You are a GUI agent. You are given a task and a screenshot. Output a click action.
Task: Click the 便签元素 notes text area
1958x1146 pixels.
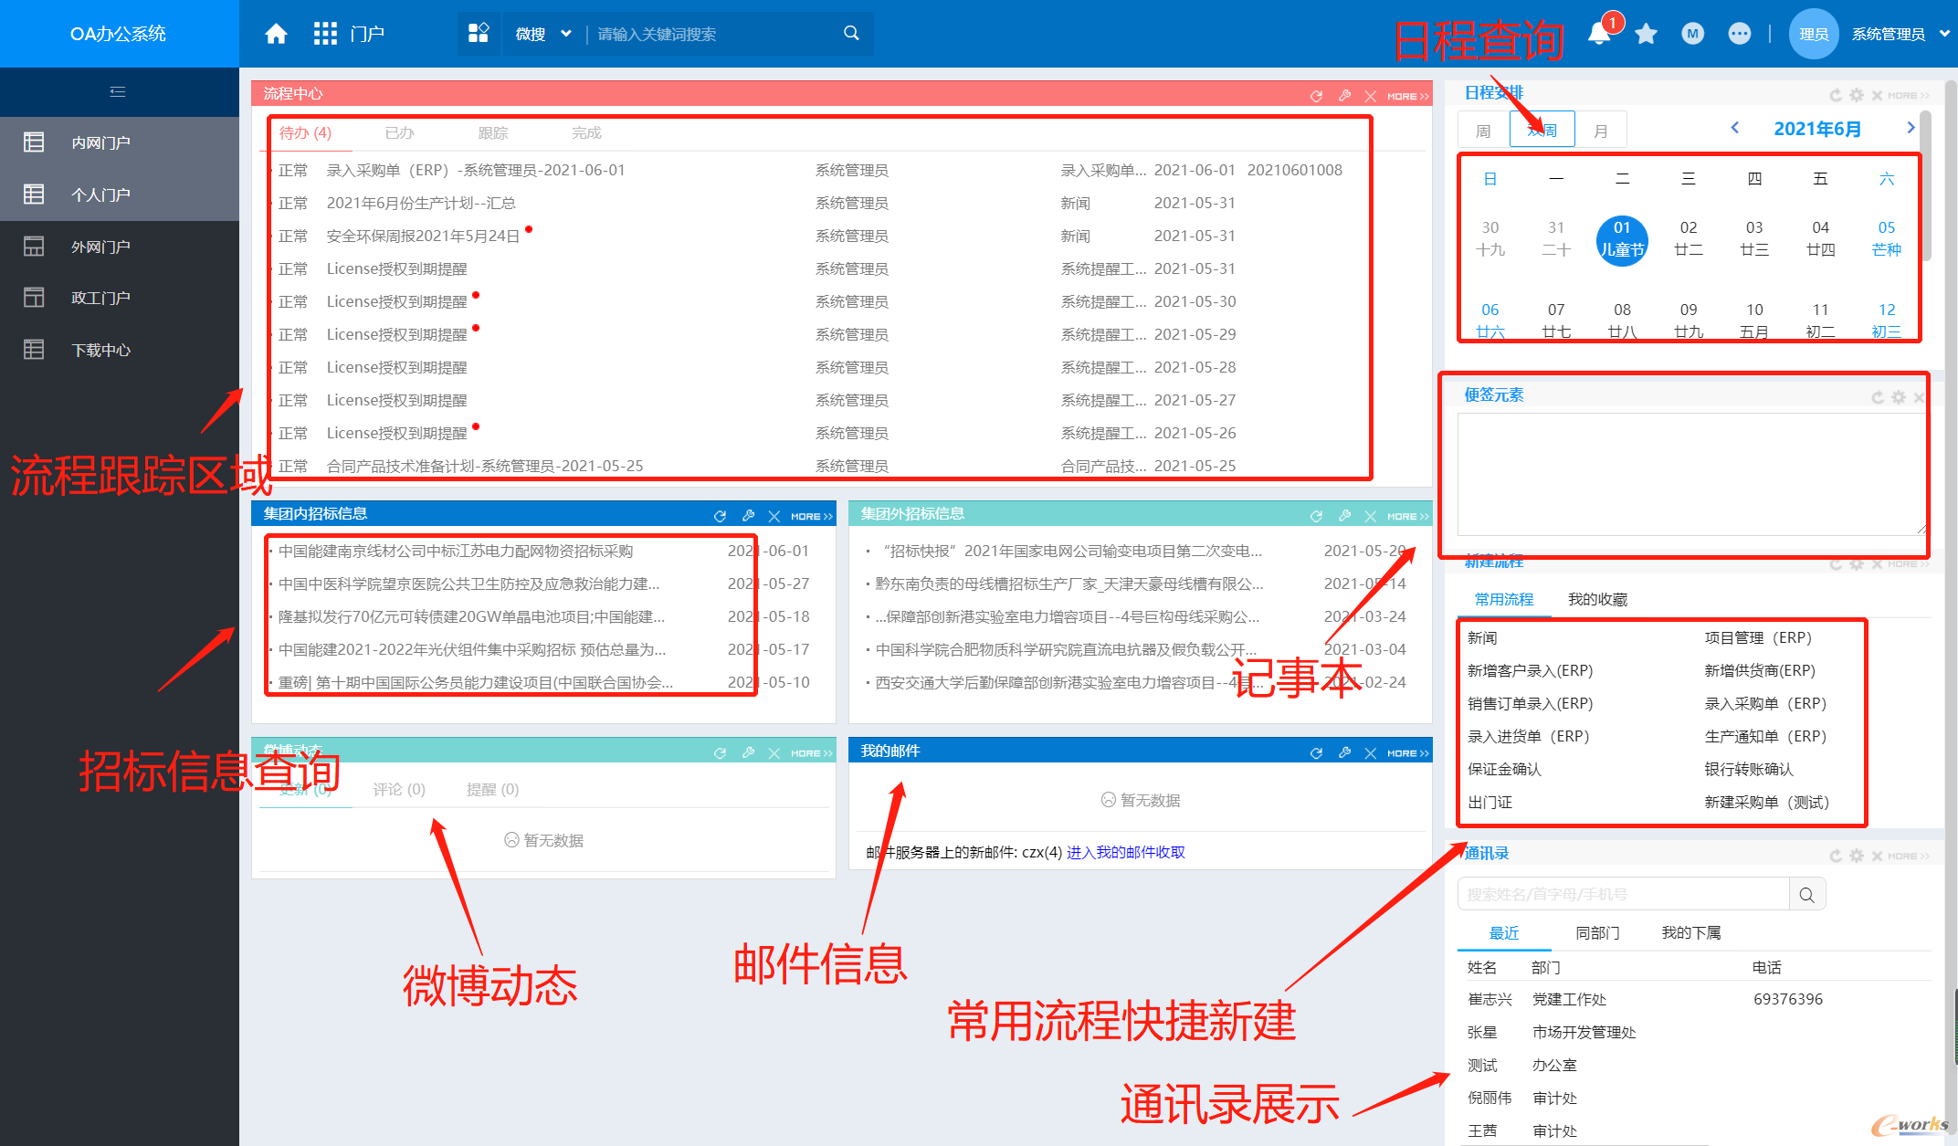1692,474
